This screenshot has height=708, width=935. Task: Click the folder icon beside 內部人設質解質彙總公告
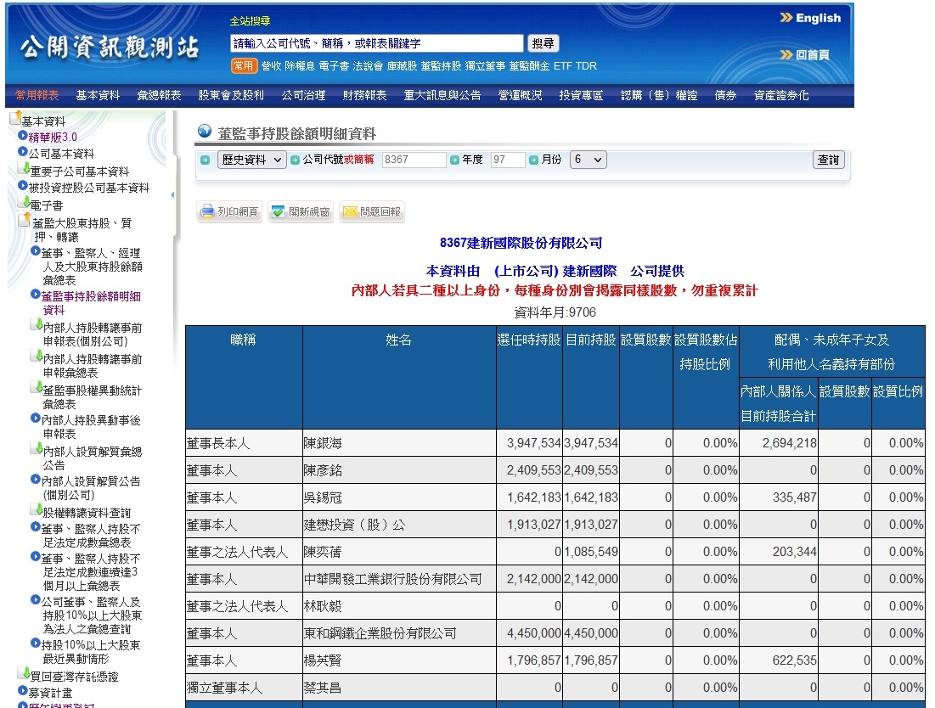point(36,449)
